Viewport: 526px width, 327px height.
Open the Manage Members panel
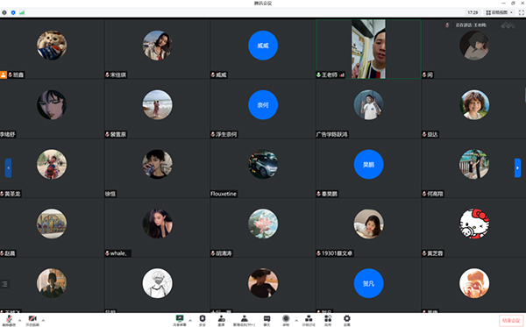[x=245, y=320]
